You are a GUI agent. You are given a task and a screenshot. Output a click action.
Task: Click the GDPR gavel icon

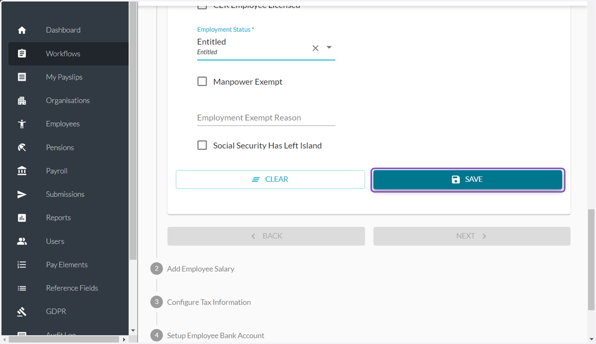(x=22, y=312)
